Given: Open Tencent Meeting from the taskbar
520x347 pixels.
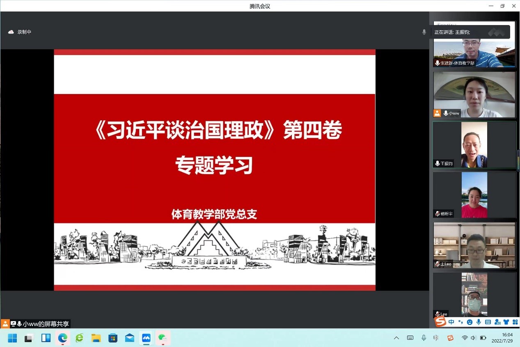Looking at the screenshot, I should point(146,338).
